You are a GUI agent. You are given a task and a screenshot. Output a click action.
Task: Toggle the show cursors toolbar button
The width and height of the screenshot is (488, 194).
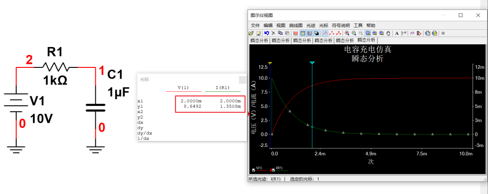click(310, 33)
